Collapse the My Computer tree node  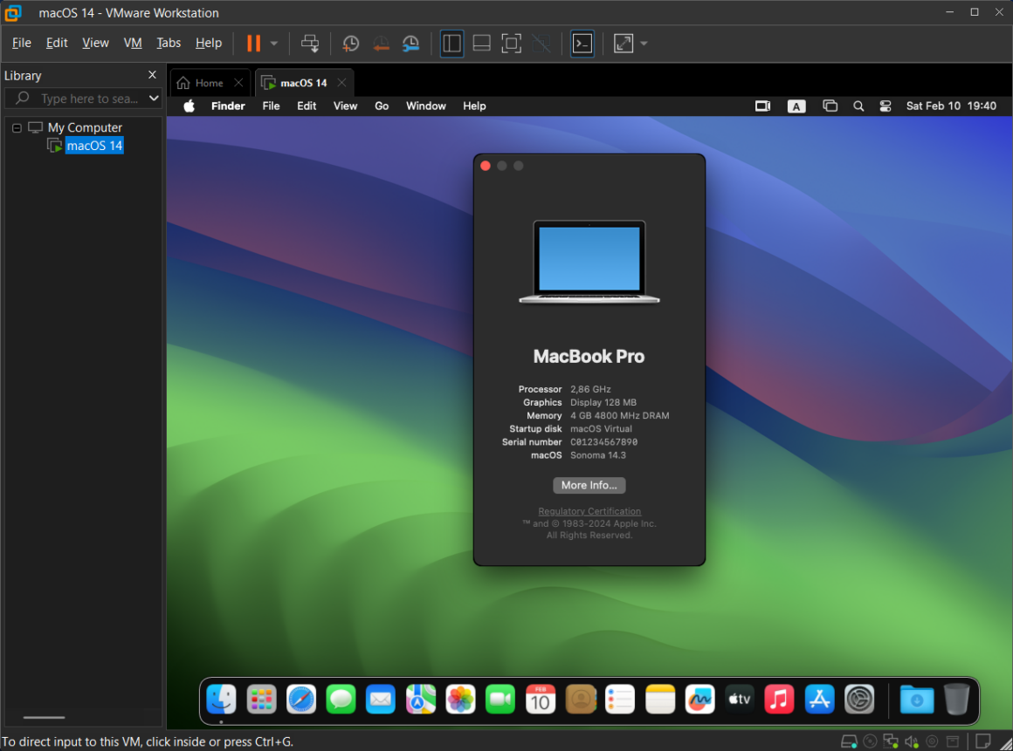click(17, 127)
